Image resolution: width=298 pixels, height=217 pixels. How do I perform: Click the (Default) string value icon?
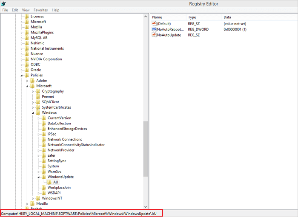(x=154, y=24)
